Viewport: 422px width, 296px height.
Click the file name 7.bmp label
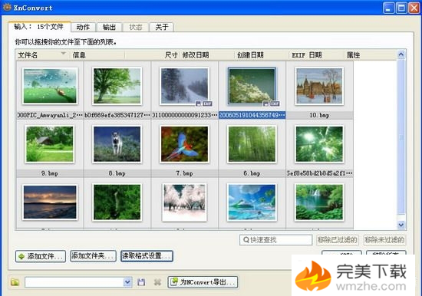(x=184, y=173)
